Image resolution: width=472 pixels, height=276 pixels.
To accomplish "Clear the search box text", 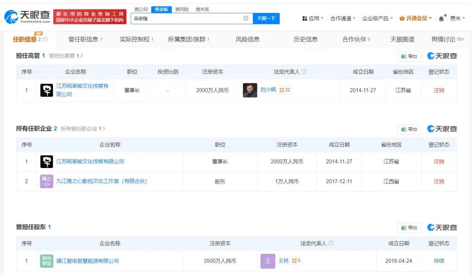I will [246, 18].
